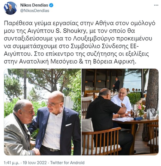Click the phrase Συμβούλιο Σύνδεσης in tweet
The width and height of the screenshot is (161, 166).
99,46
